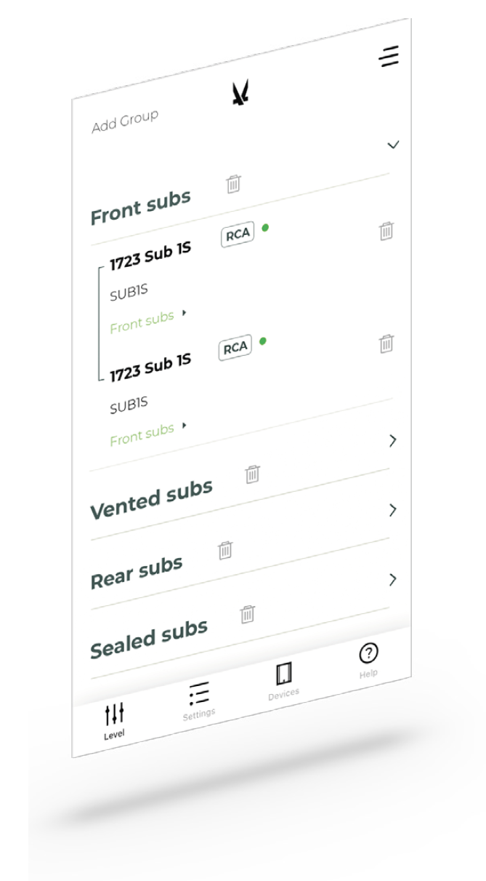
Task: Collapse the Front subs group chevron
Action: [393, 145]
